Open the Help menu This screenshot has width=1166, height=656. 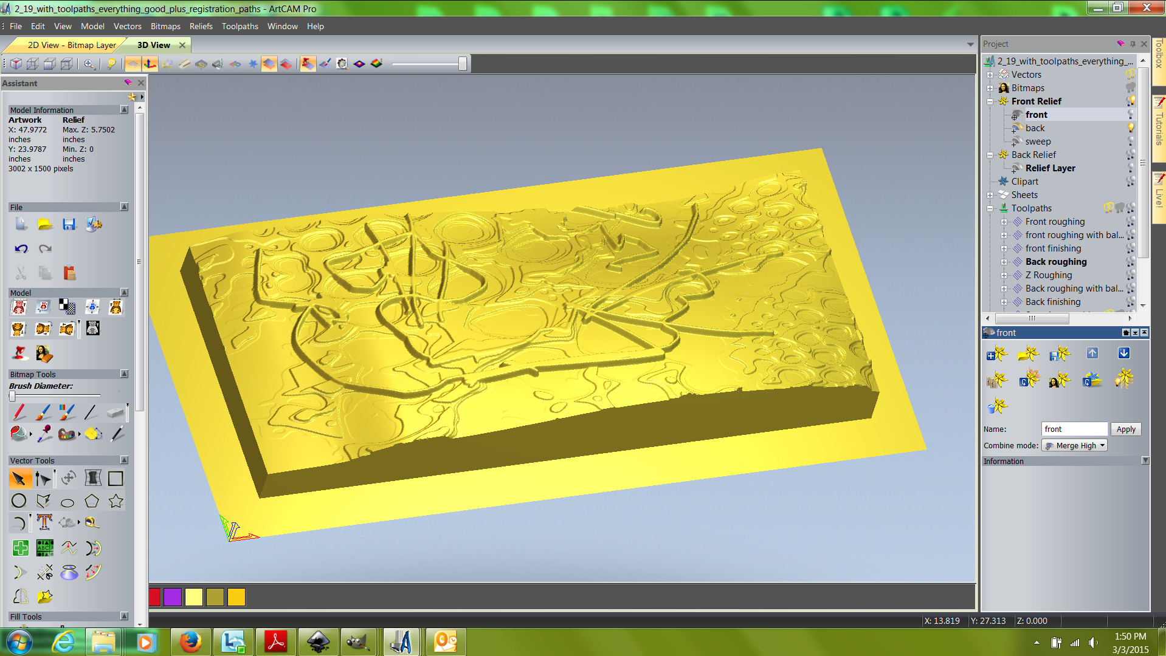(315, 26)
